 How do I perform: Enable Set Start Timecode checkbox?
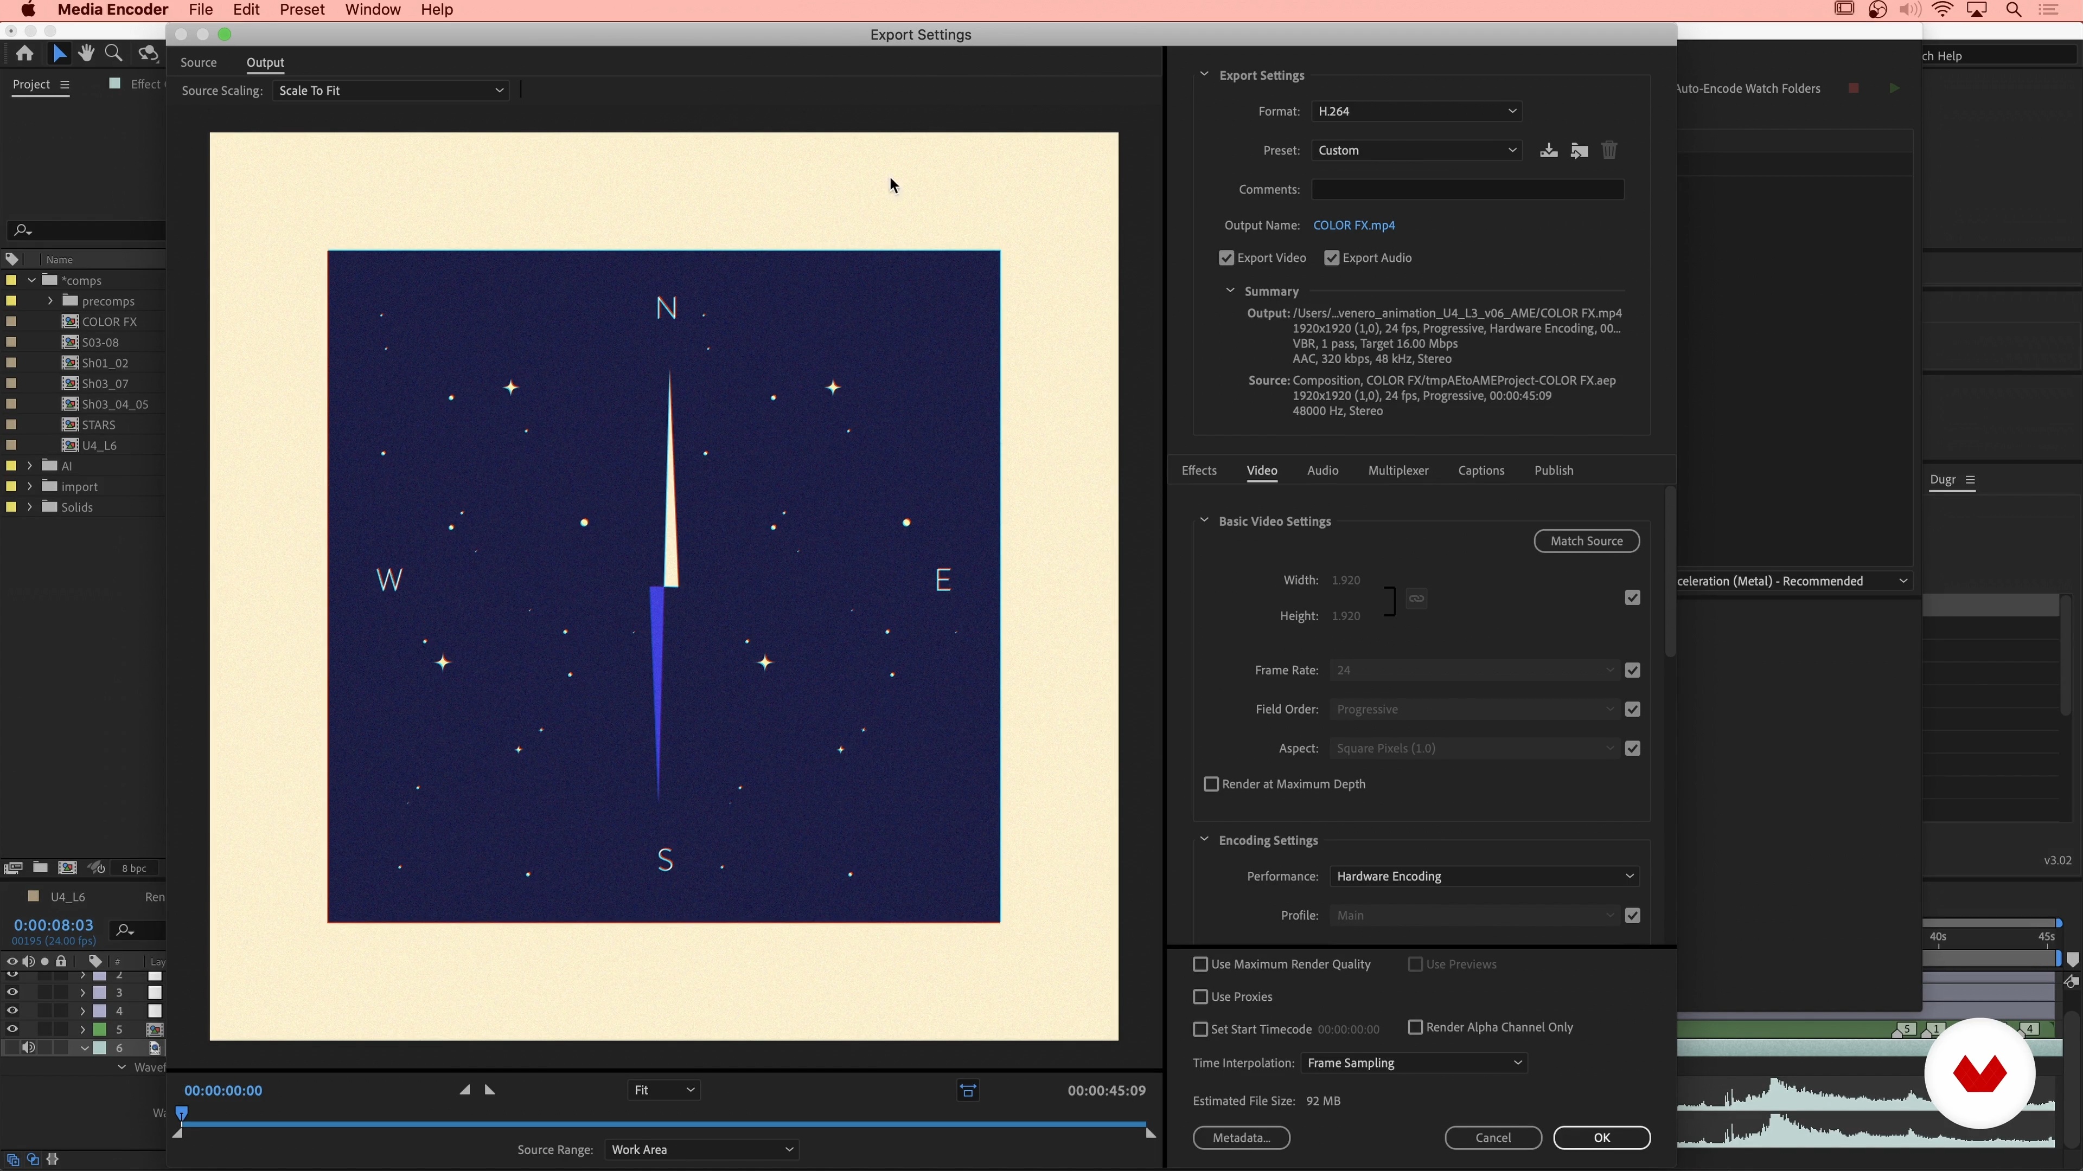pyautogui.click(x=1201, y=1030)
